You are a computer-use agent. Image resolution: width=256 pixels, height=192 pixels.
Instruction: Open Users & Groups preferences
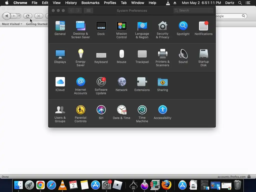pos(60,114)
